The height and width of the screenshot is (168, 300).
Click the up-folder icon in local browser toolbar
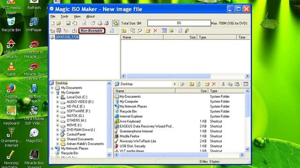[x=192, y=84]
